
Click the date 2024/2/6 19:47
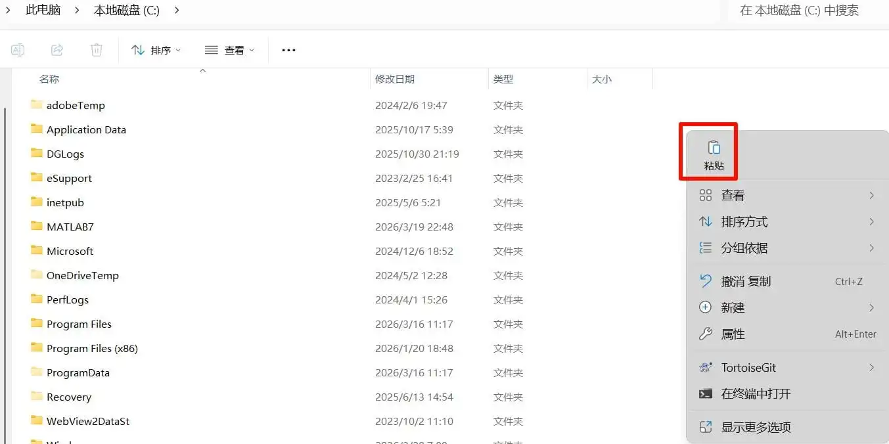[411, 105]
